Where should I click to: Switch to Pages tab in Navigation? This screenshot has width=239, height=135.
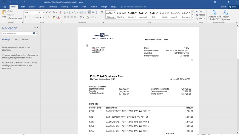(x=16, y=39)
